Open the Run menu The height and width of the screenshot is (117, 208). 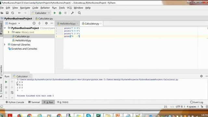click(x=54, y=8)
